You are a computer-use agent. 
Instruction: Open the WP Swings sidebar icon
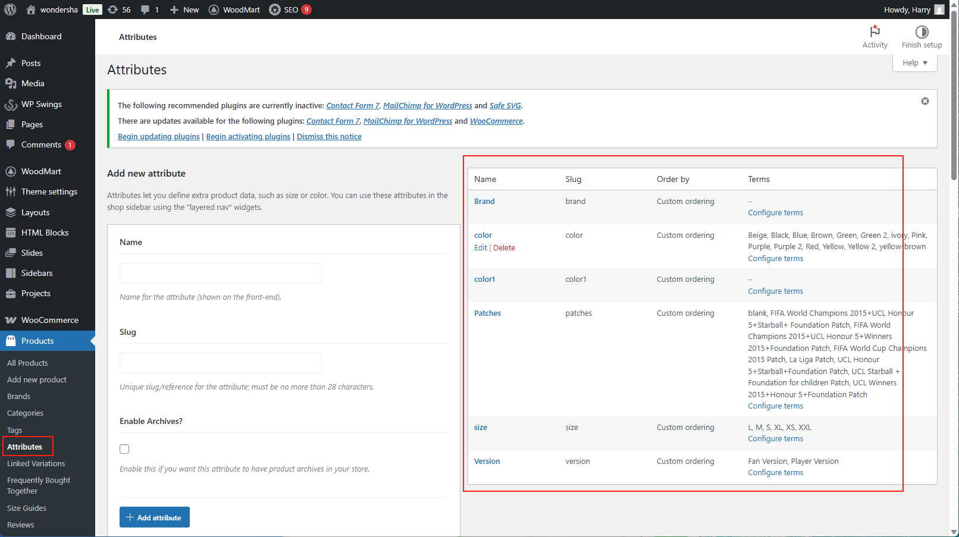coord(11,105)
